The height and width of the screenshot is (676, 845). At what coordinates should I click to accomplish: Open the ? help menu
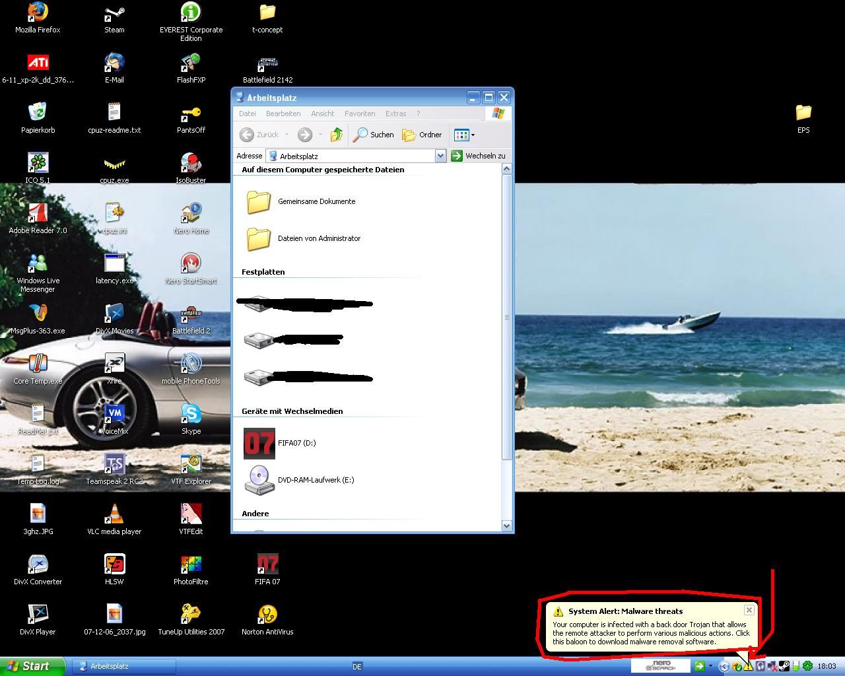pyautogui.click(x=418, y=114)
